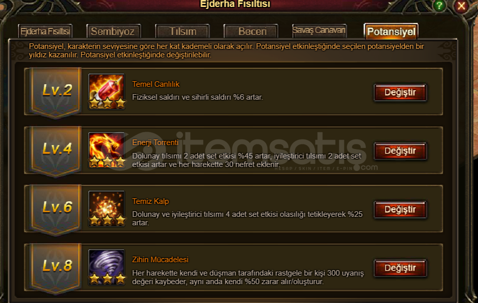Screen dimensions: 478x303
Task: Select the Zihin Mücadelesi tornado icon
Action: pyautogui.click(x=106, y=267)
